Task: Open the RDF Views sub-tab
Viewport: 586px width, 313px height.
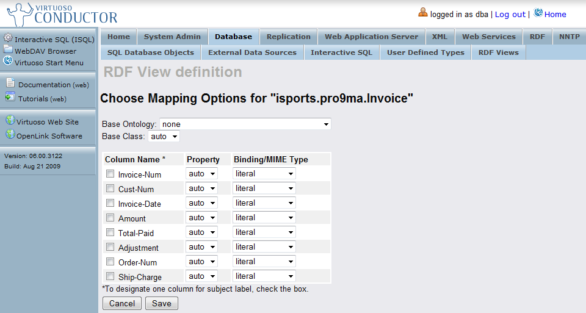Action: pos(498,52)
